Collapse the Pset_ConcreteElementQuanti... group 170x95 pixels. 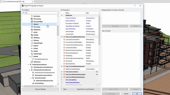point(62,66)
